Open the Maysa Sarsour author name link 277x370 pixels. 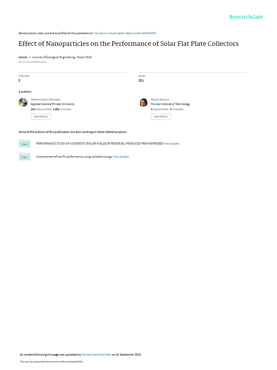(160, 100)
